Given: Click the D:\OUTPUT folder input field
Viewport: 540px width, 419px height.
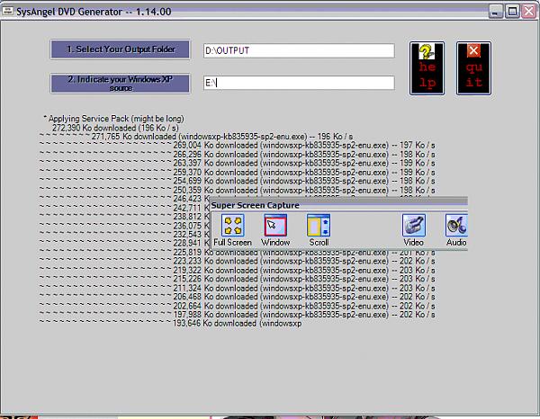Looking at the screenshot, I should click(x=299, y=50).
